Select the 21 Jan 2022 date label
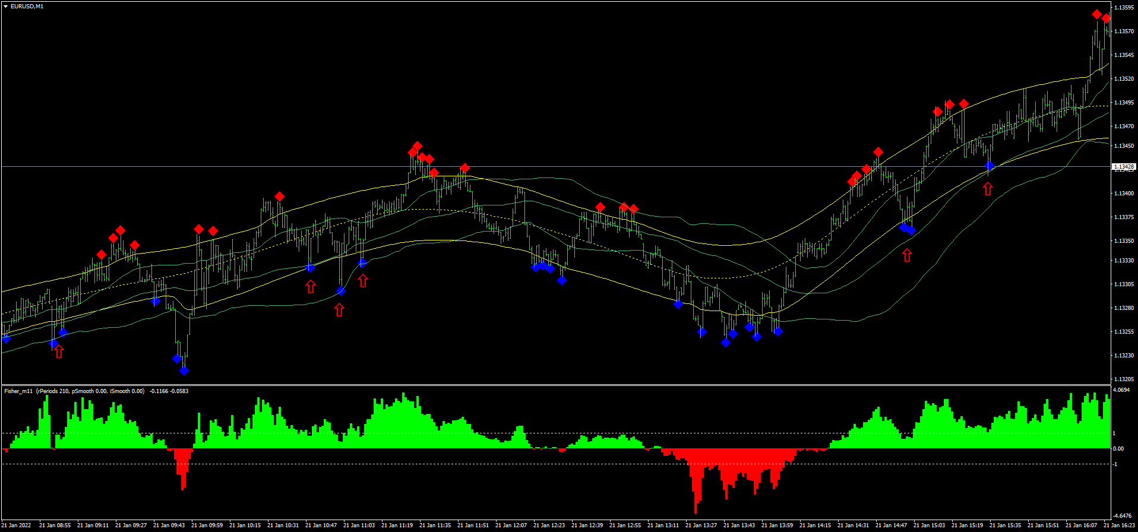 click(17, 525)
